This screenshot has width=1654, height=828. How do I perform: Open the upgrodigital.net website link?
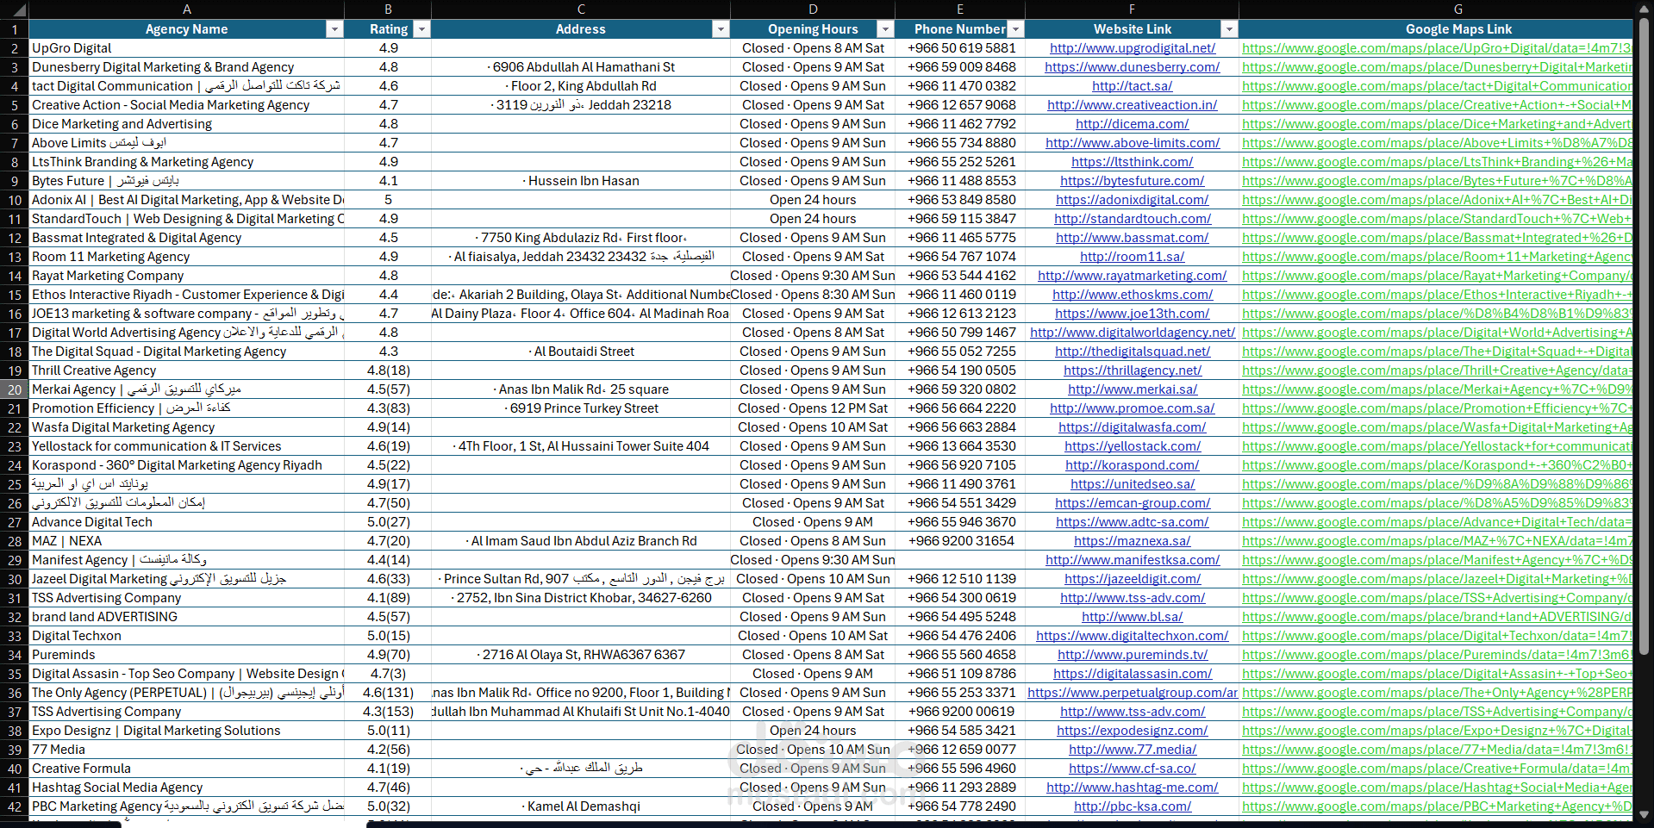click(x=1133, y=48)
